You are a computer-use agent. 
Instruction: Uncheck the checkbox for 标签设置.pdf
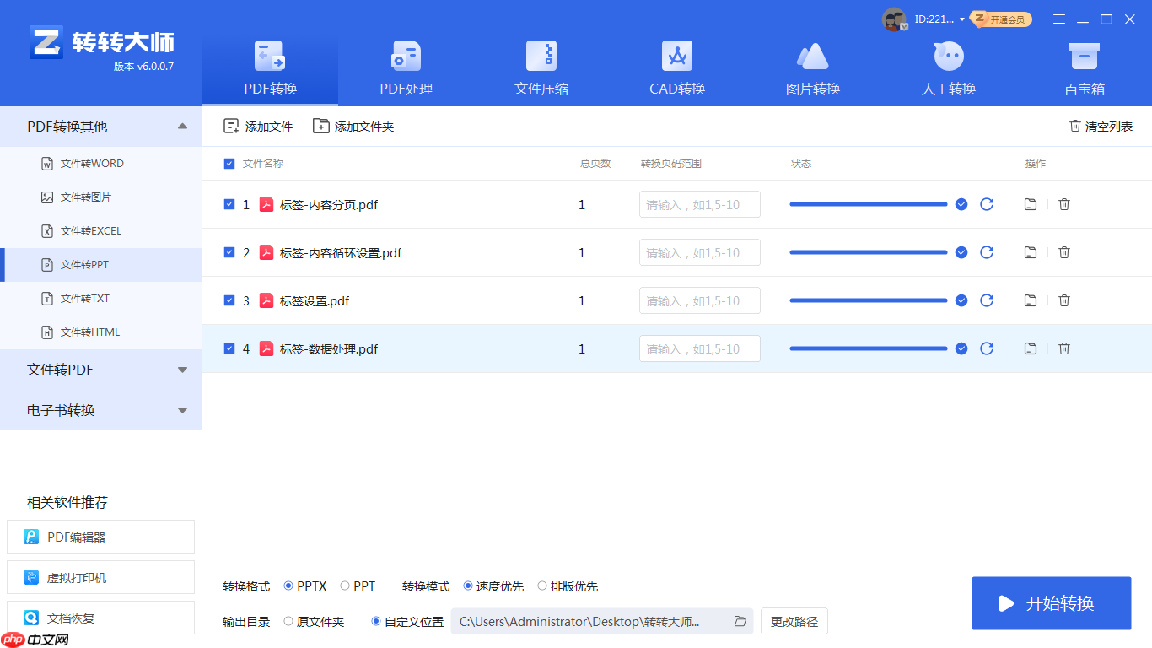point(229,300)
